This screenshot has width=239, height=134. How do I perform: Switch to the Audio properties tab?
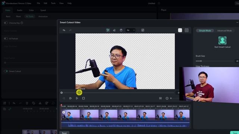[x=20, y=10]
